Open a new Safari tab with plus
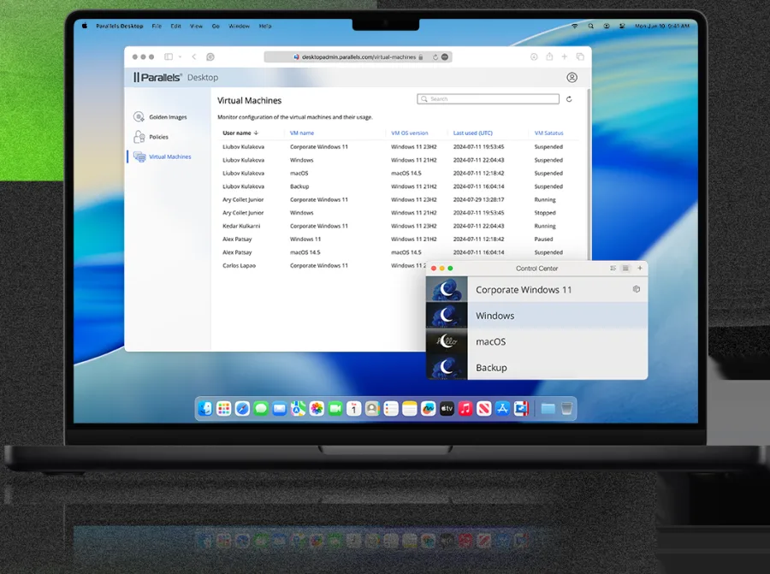 tap(565, 57)
